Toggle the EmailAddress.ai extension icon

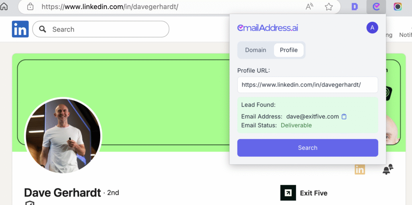coord(376,7)
